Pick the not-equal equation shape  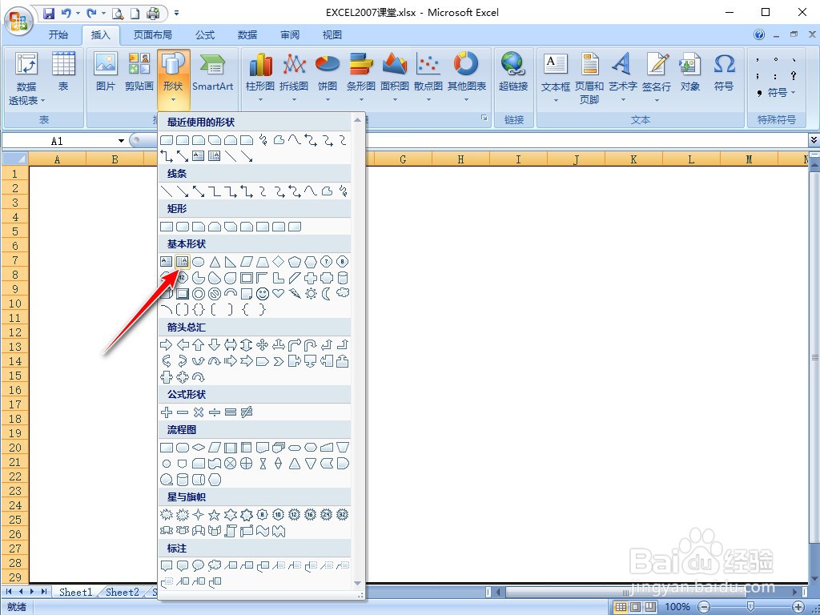point(247,412)
